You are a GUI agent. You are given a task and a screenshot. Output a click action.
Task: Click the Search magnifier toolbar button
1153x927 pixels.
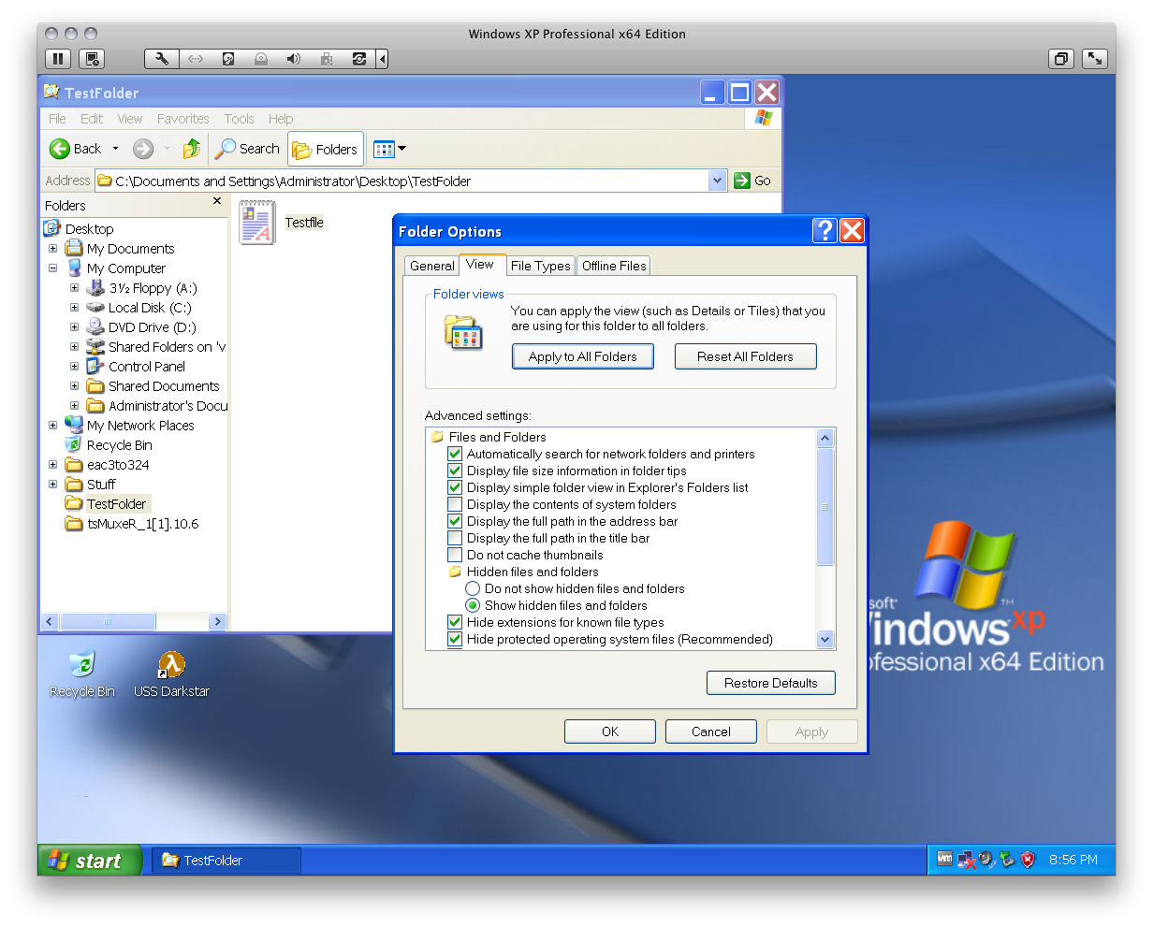coord(247,149)
